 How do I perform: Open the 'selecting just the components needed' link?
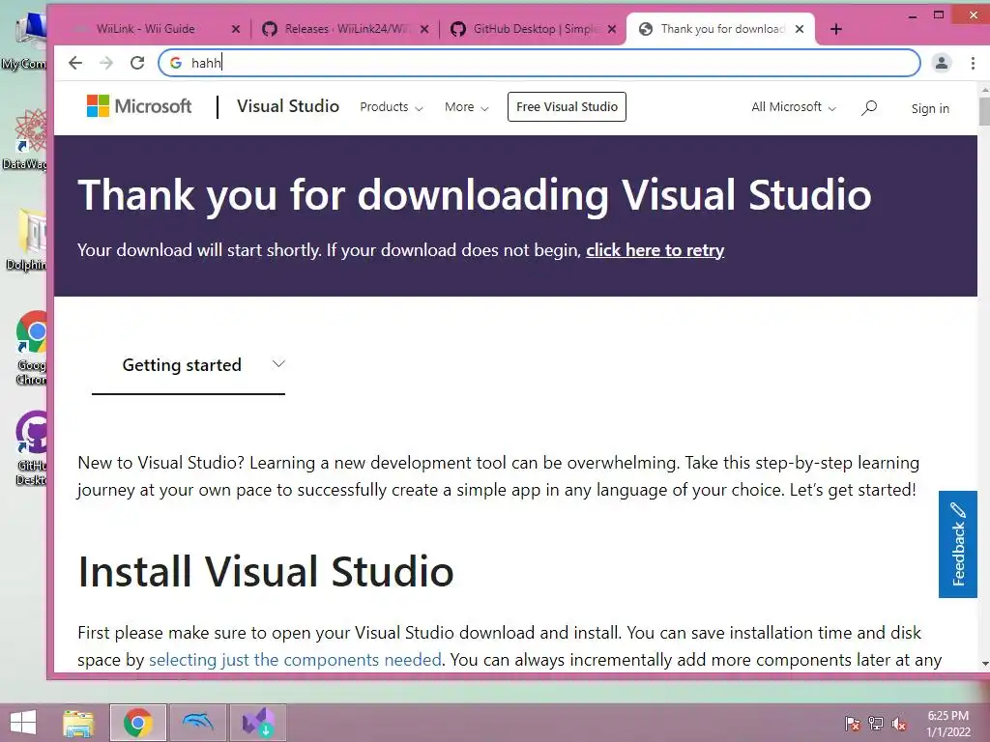pyautogui.click(x=295, y=659)
